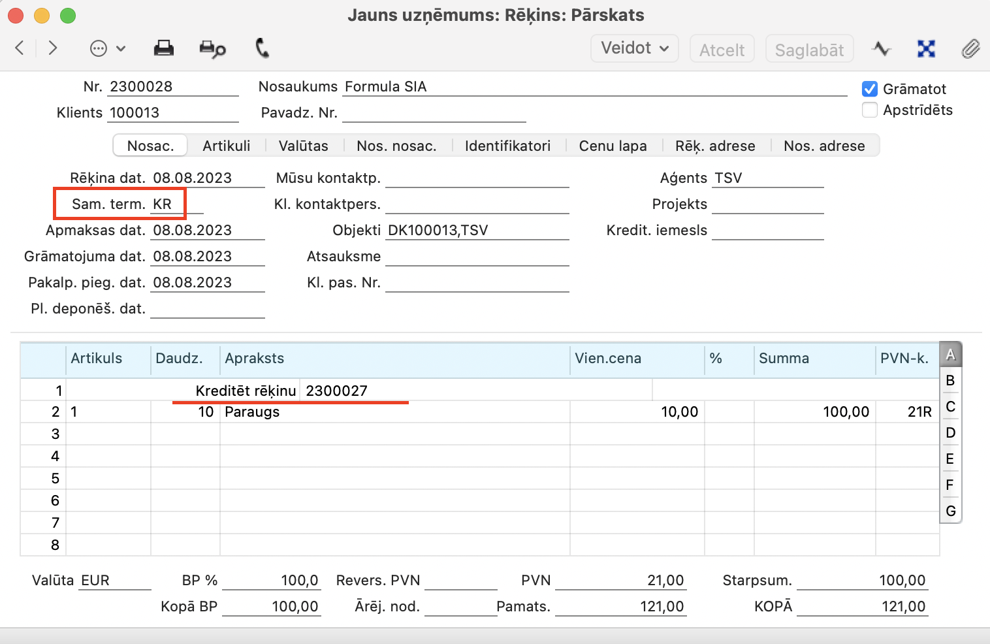Viewport: 990px width, 644px height.
Task: Click the Sam. term. field with KR
Action: [x=176, y=204]
